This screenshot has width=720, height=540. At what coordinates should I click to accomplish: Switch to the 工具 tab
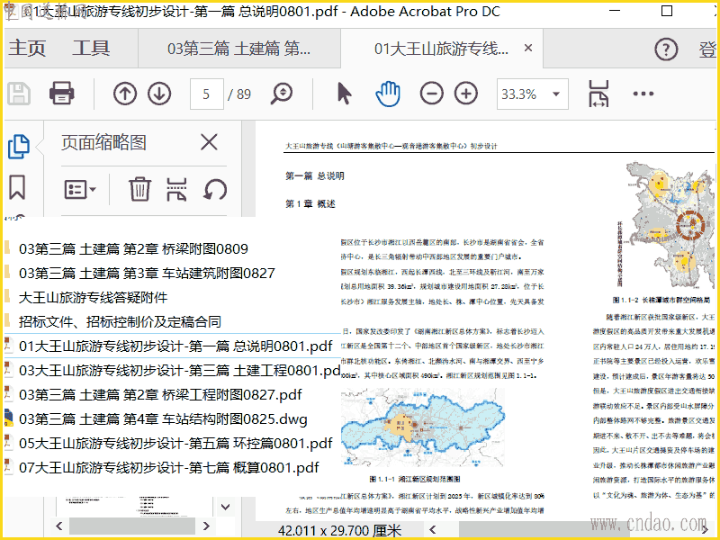(x=91, y=48)
